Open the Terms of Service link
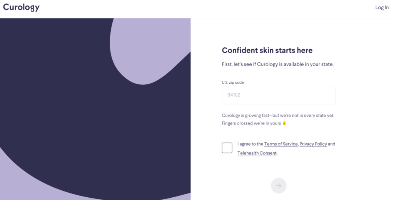This screenshot has height=200, width=394. (280, 144)
